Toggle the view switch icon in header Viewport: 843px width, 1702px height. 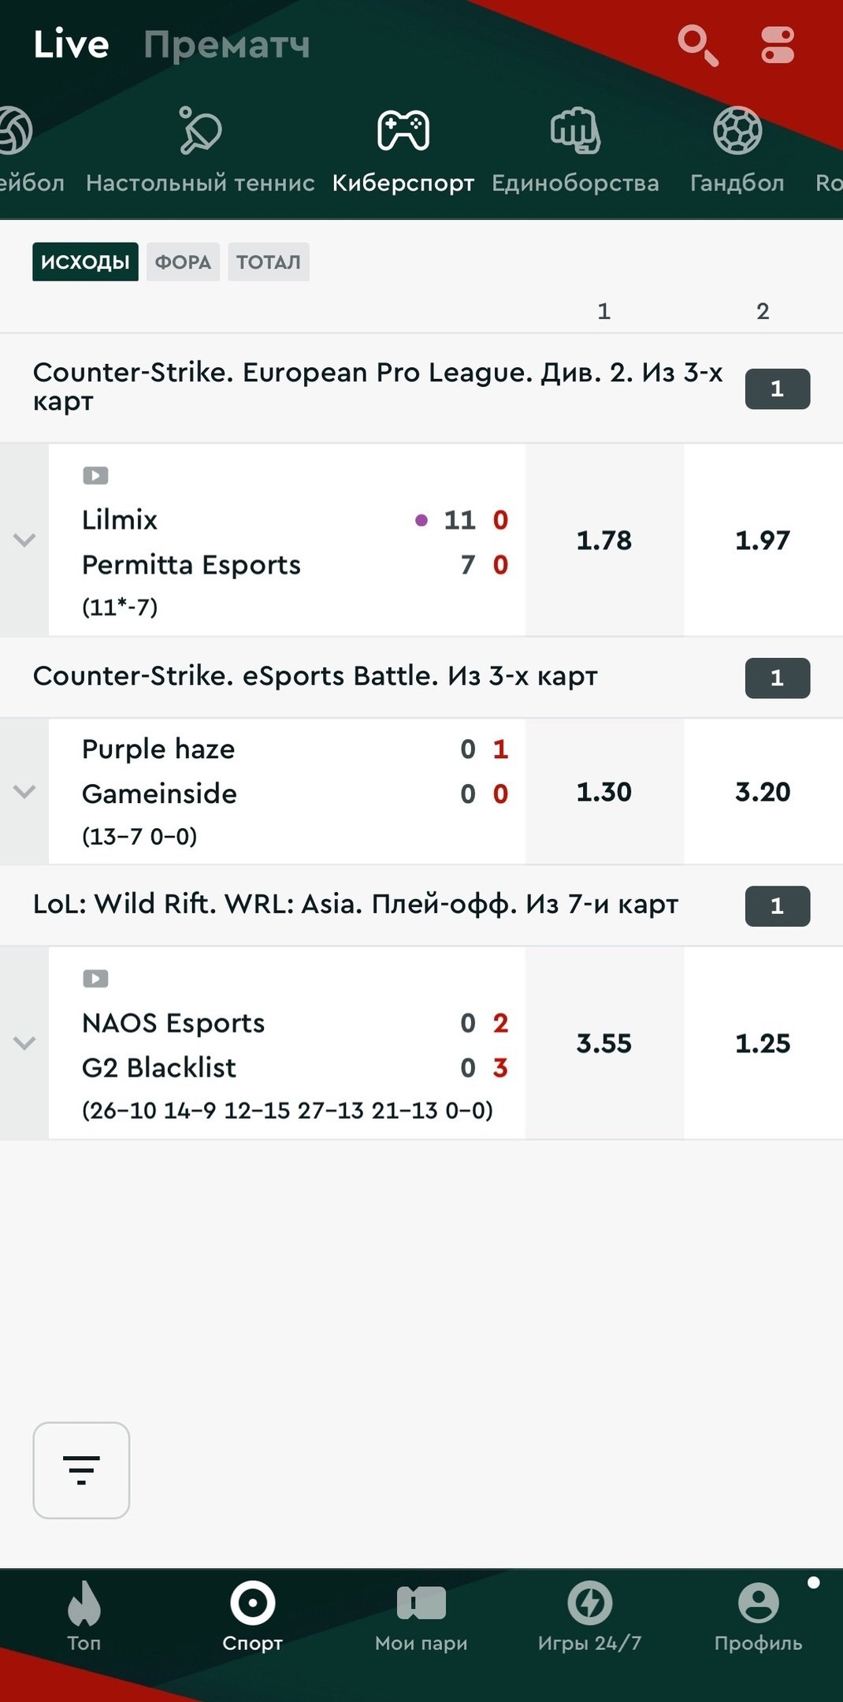pos(778,45)
